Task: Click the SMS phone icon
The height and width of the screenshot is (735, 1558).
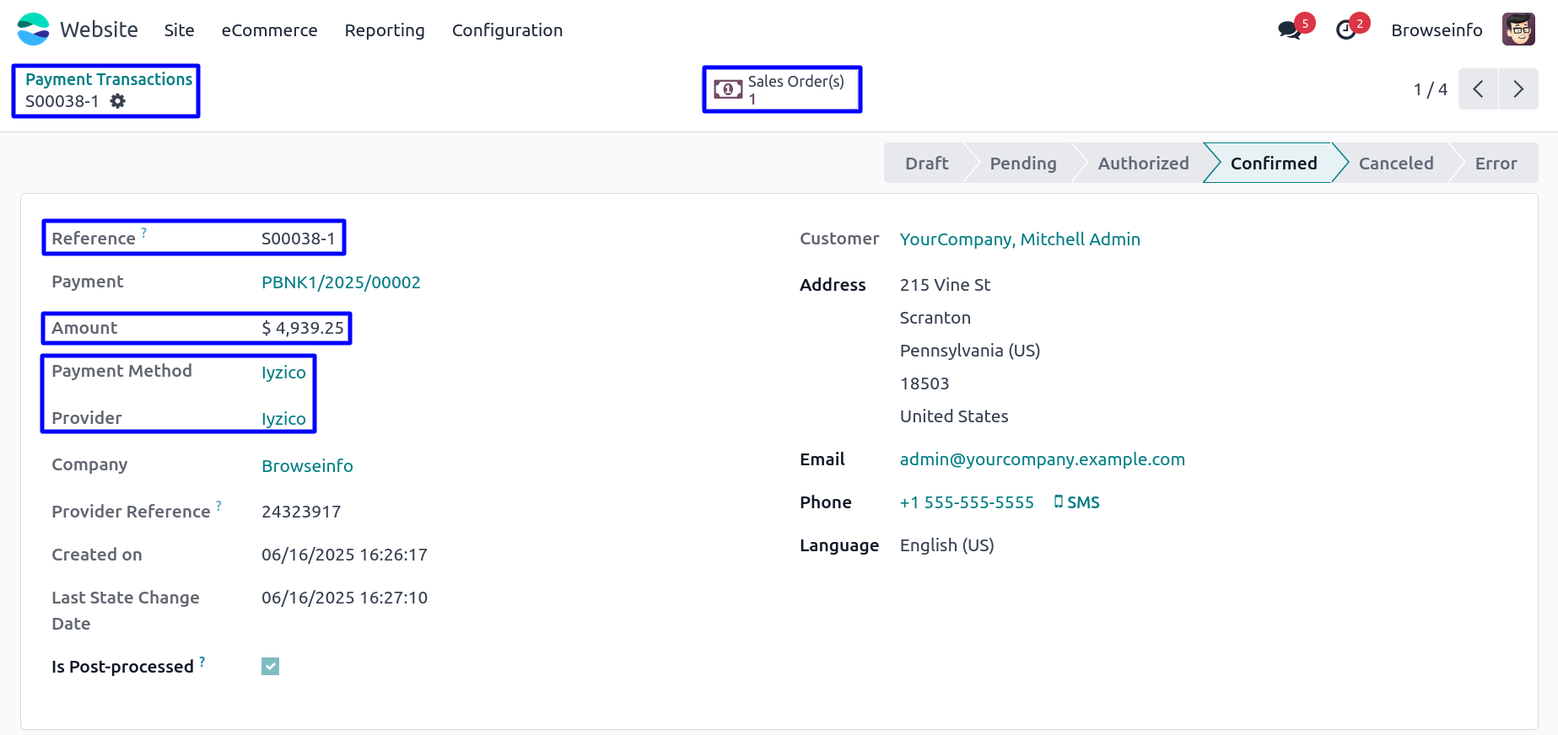Action: [1058, 502]
